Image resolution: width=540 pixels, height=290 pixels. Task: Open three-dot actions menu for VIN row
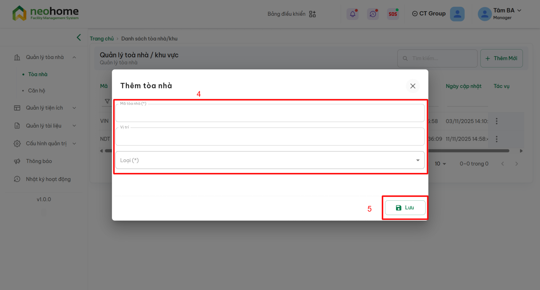click(x=497, y=121)
